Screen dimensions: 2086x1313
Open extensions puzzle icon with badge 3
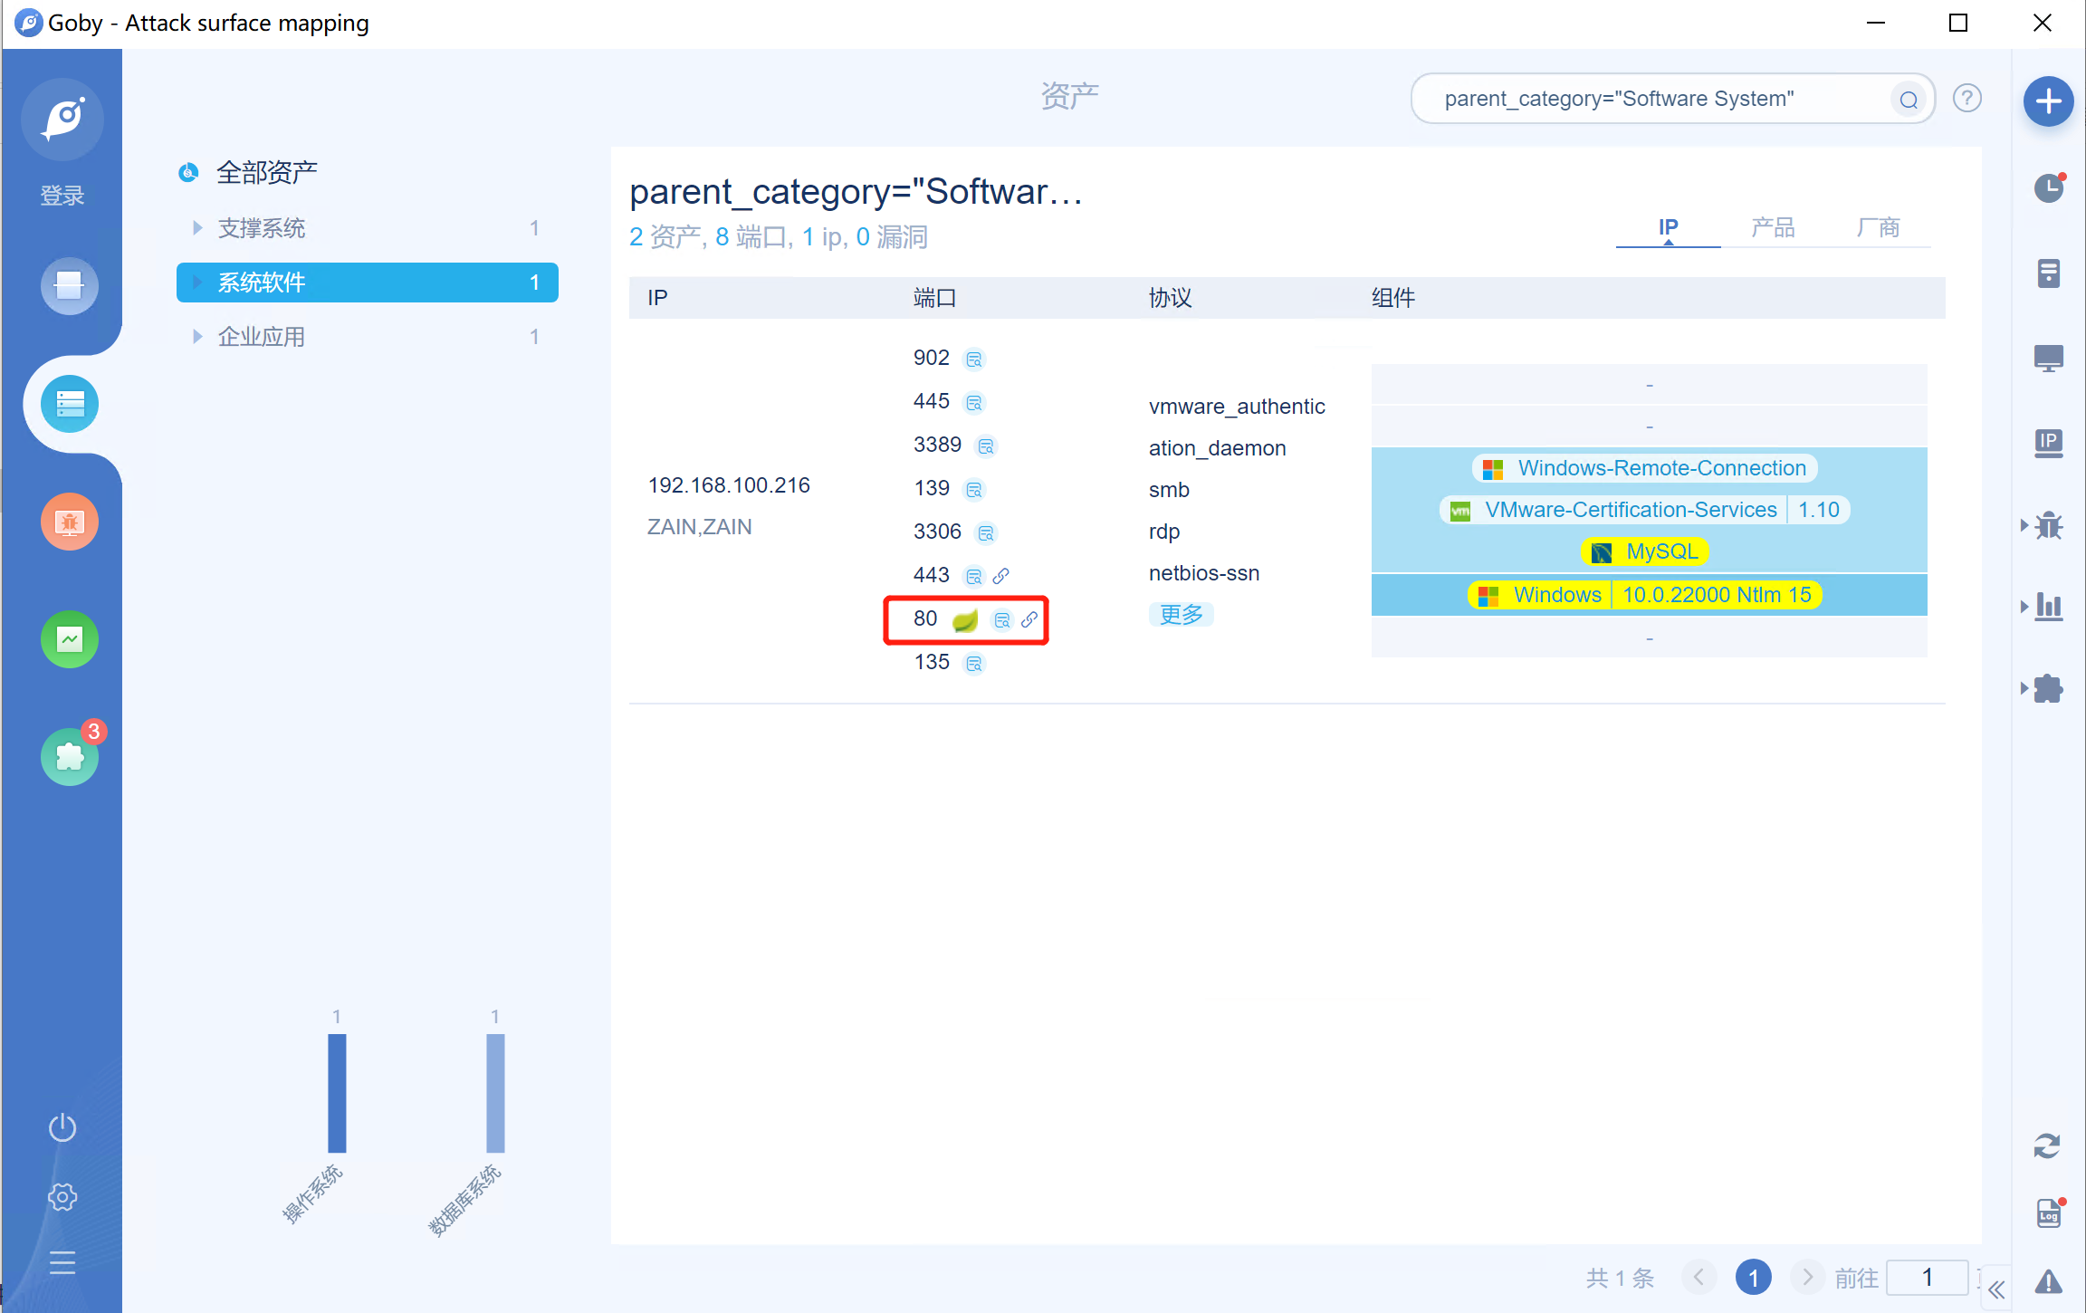[70, 757]
